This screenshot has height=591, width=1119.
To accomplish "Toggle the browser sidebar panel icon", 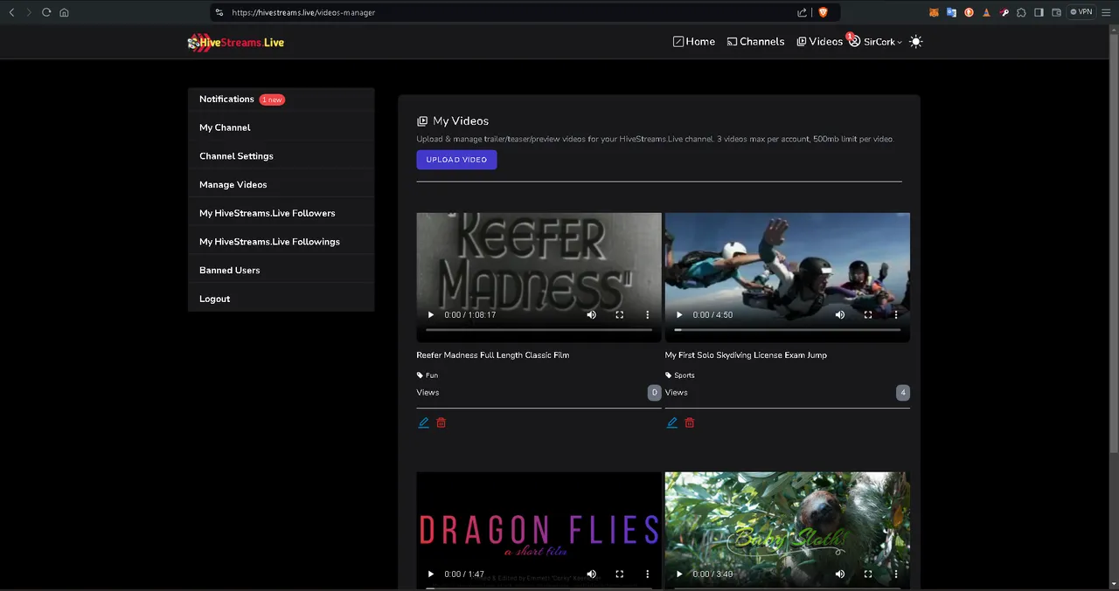I will click(x=1039, y=12).
